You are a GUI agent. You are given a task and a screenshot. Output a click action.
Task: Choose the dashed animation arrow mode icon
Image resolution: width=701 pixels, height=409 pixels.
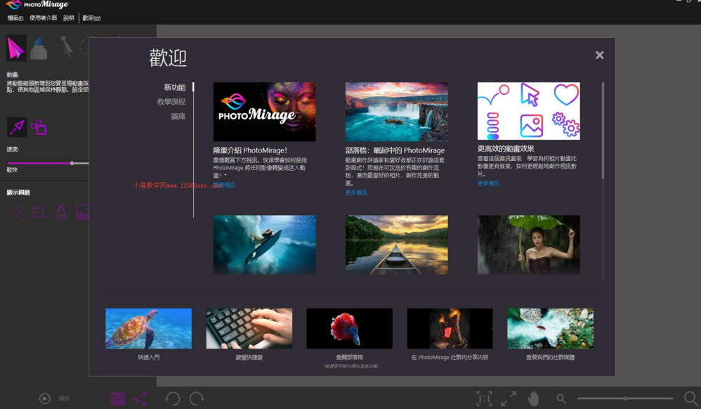point(17,127)
